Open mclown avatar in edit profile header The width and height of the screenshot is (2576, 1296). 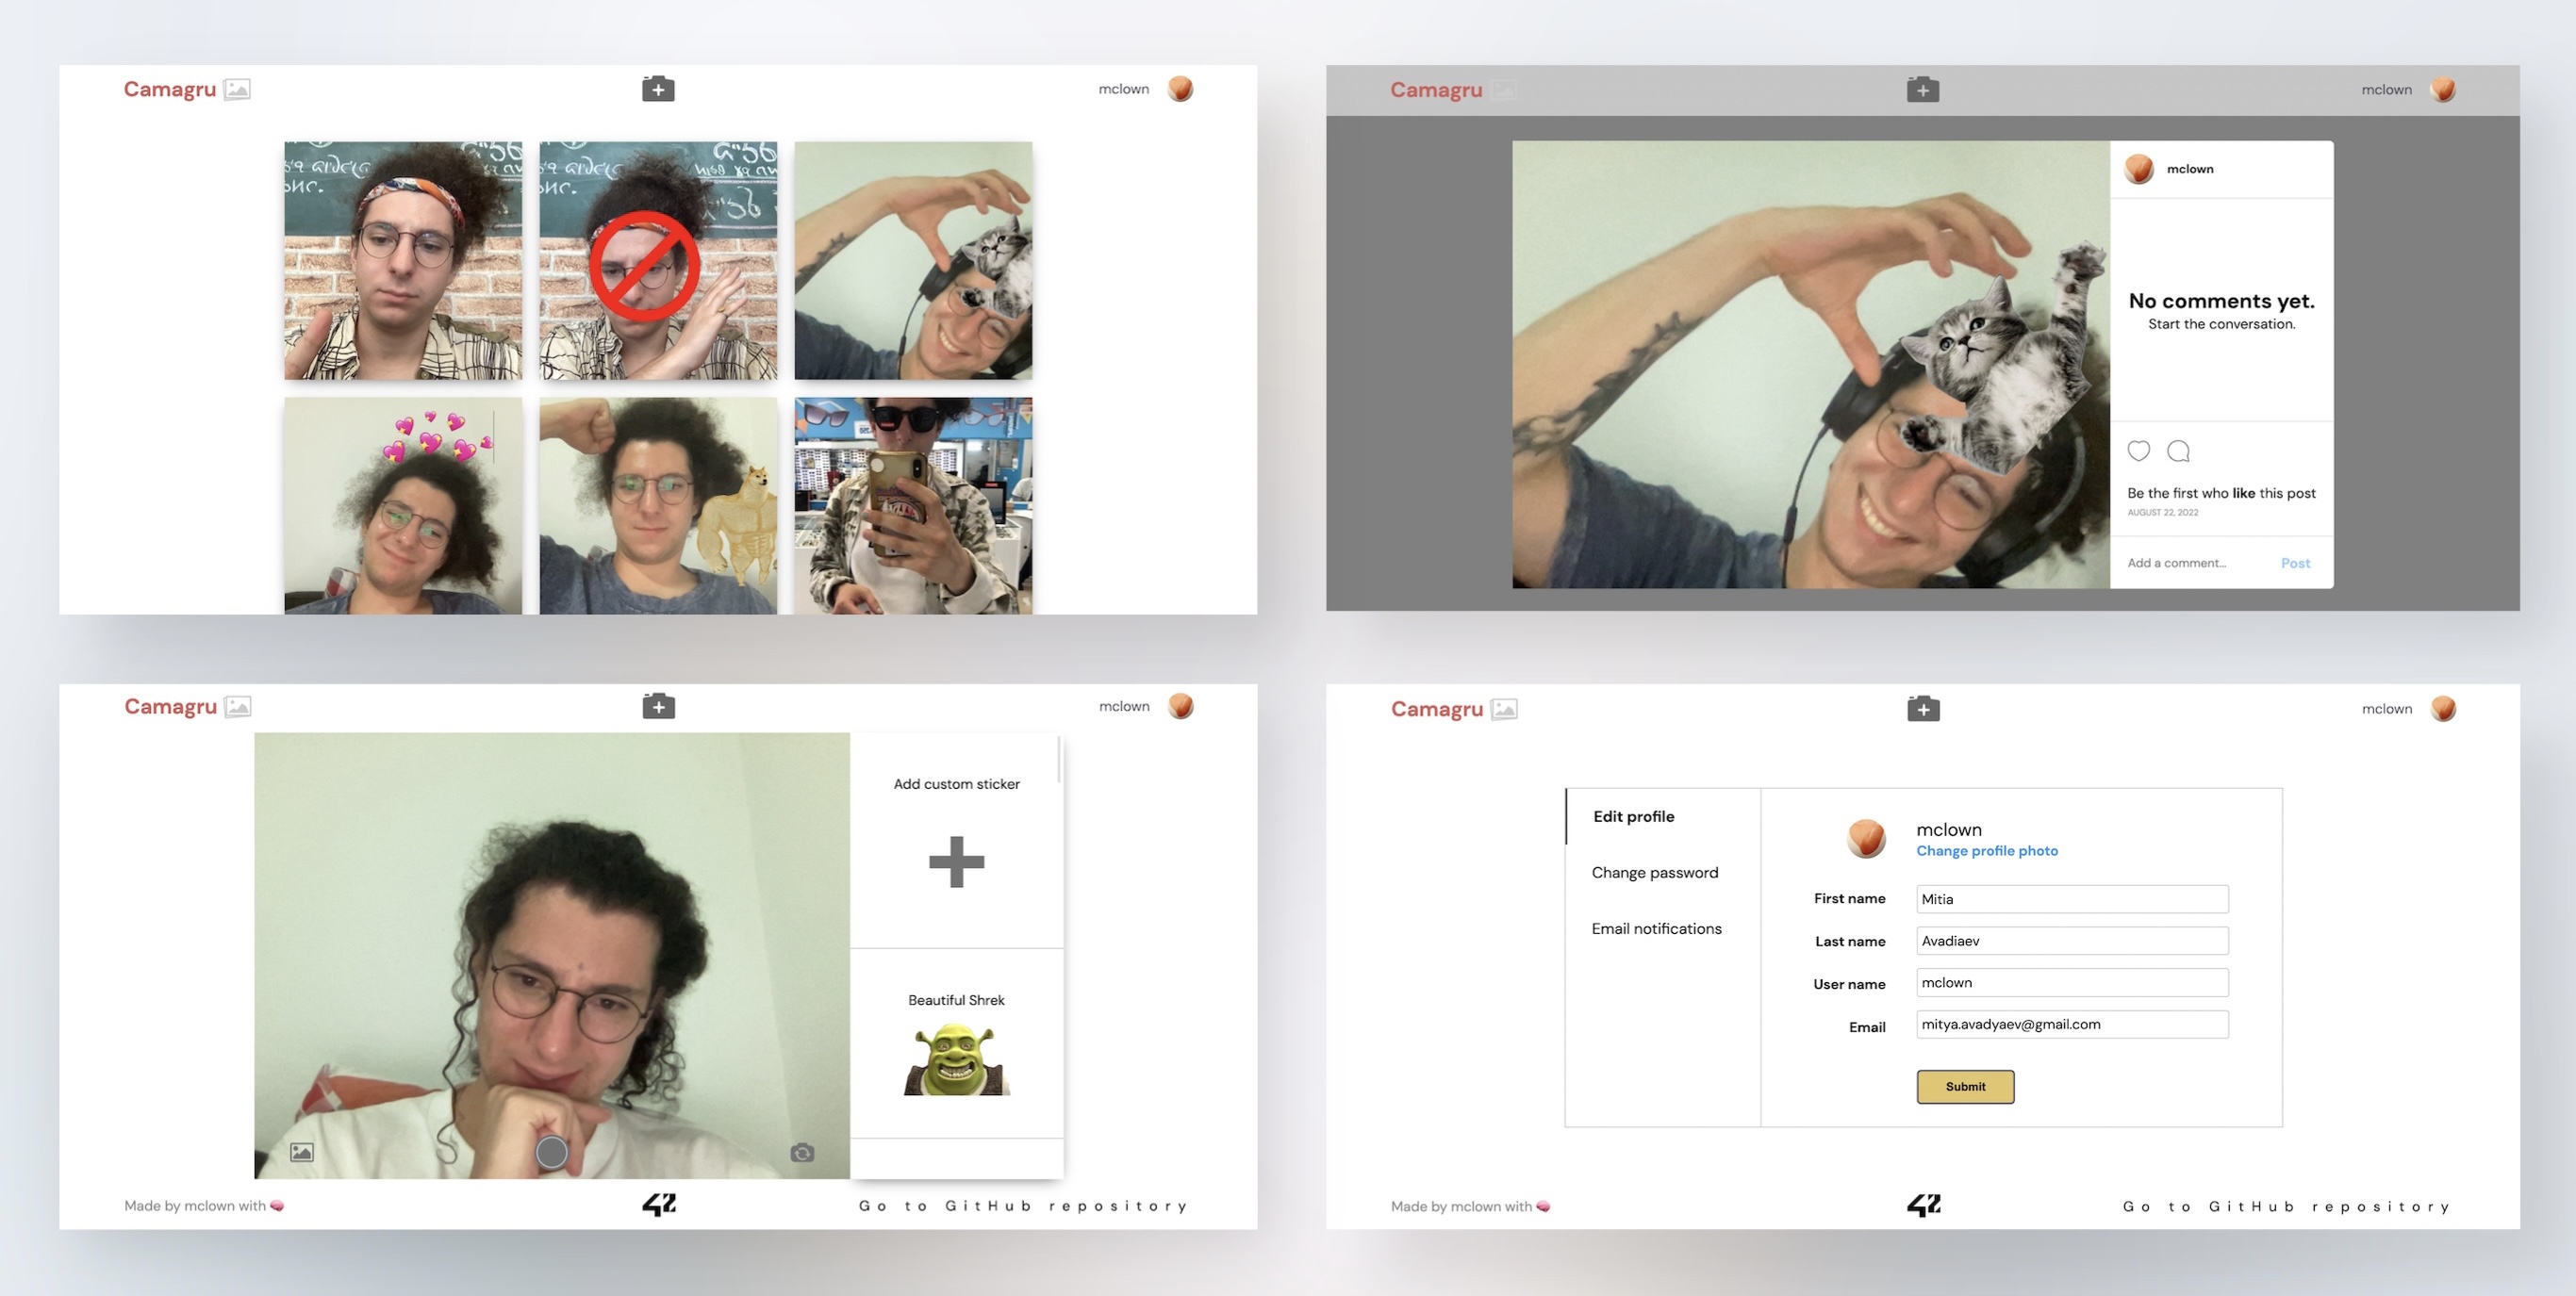tap(2443, 708)
